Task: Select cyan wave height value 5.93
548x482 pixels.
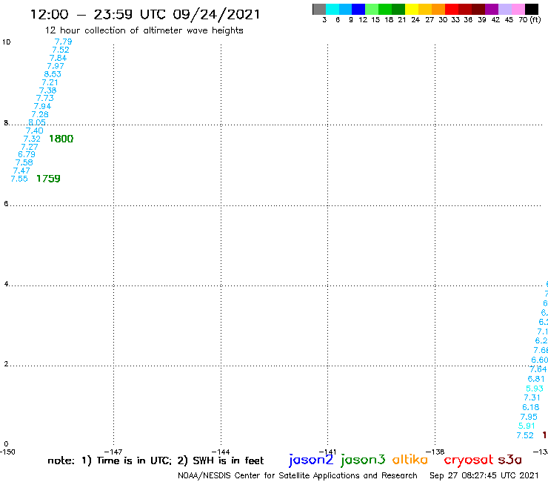Action: tap(535, 389)
